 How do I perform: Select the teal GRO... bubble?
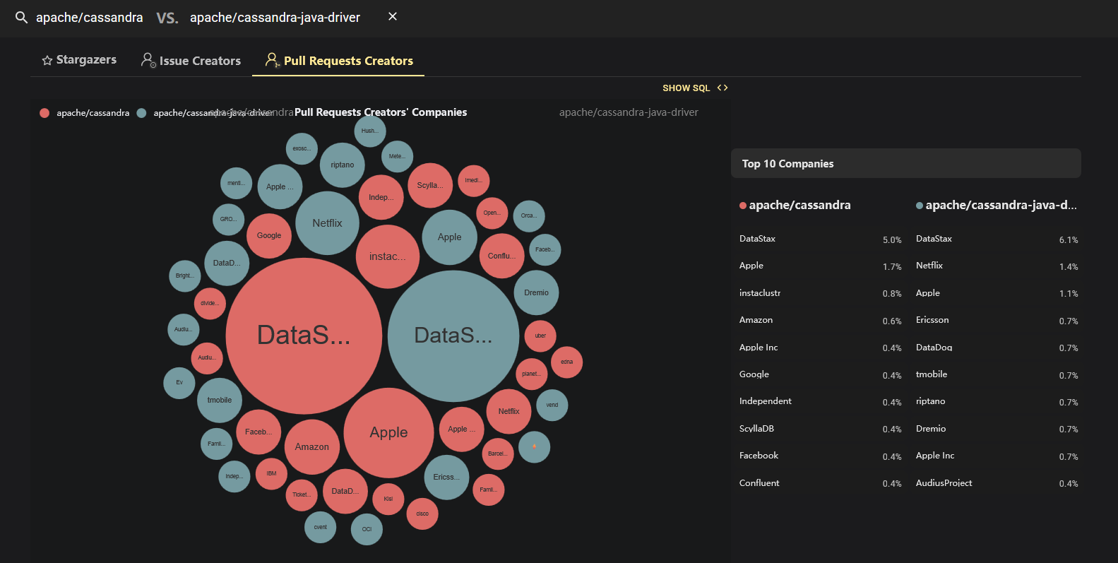point(228,220)
